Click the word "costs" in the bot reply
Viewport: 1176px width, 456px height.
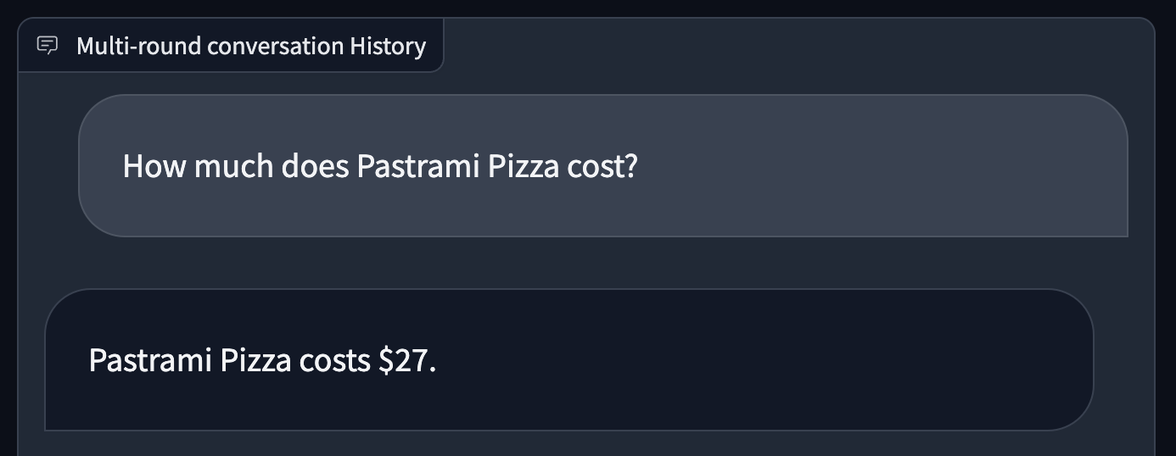pos(335,361)
